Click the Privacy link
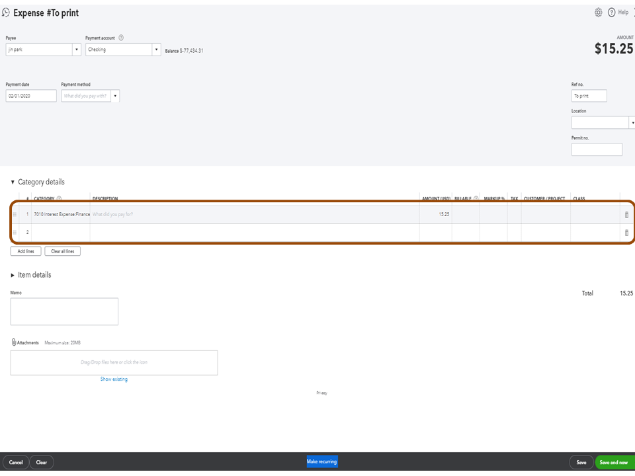635x476 pixels. (321, 393)
